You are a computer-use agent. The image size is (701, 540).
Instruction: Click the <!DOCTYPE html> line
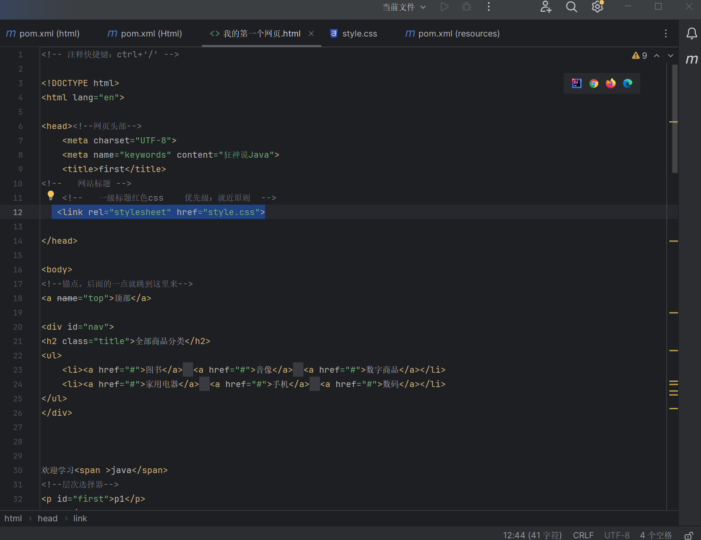pyautogui.click(x=80, y=83)
